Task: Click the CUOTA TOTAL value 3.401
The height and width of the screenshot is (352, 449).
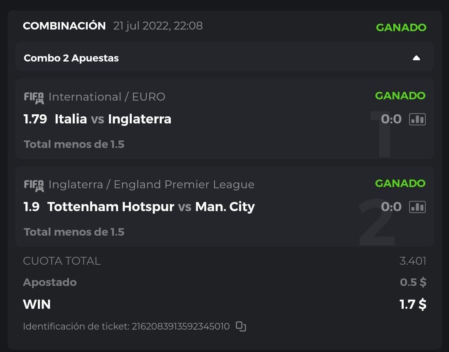Action: point(412,261)
